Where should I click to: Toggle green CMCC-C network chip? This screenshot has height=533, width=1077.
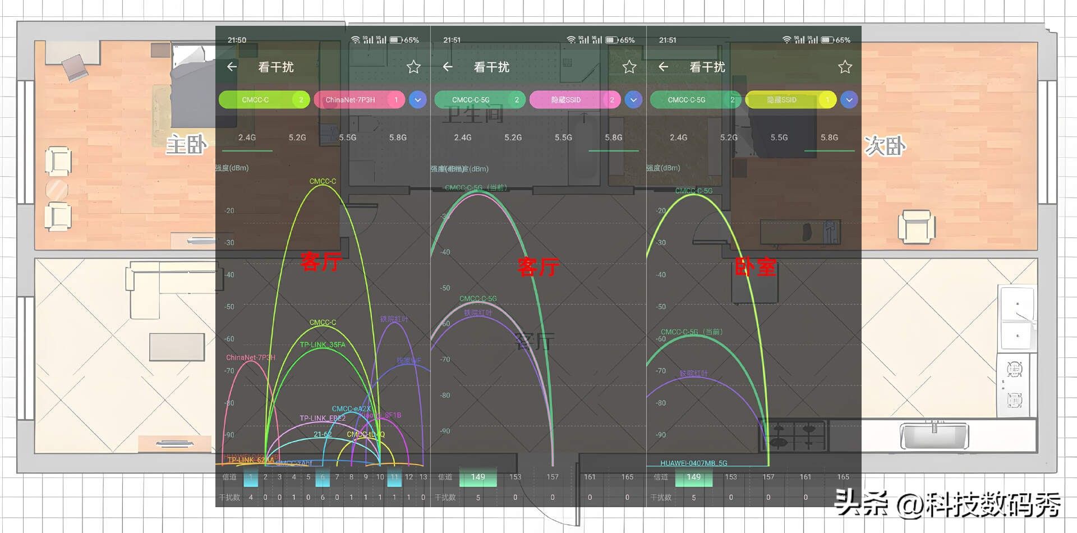pyautogui.click(x=264, y=100)
